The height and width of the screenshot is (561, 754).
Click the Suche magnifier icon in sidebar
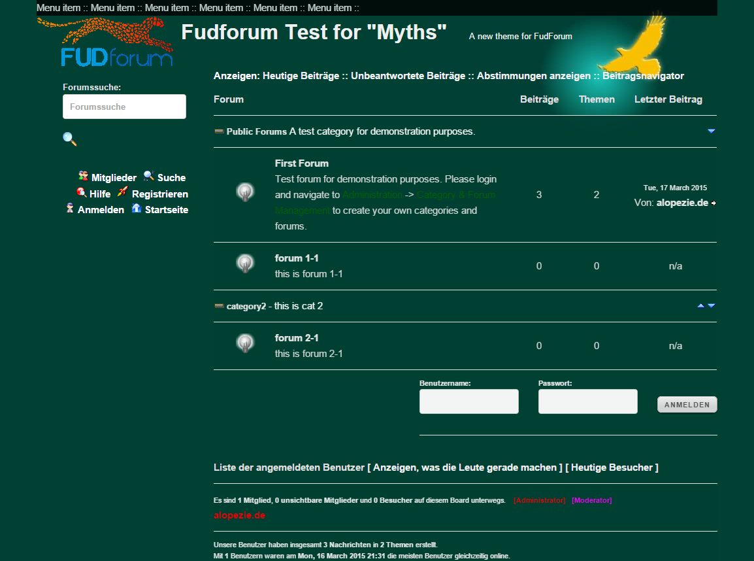click(148, 176)
